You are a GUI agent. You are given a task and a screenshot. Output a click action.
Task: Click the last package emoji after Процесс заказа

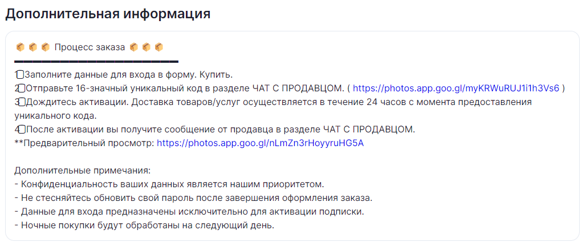[159, 47]
